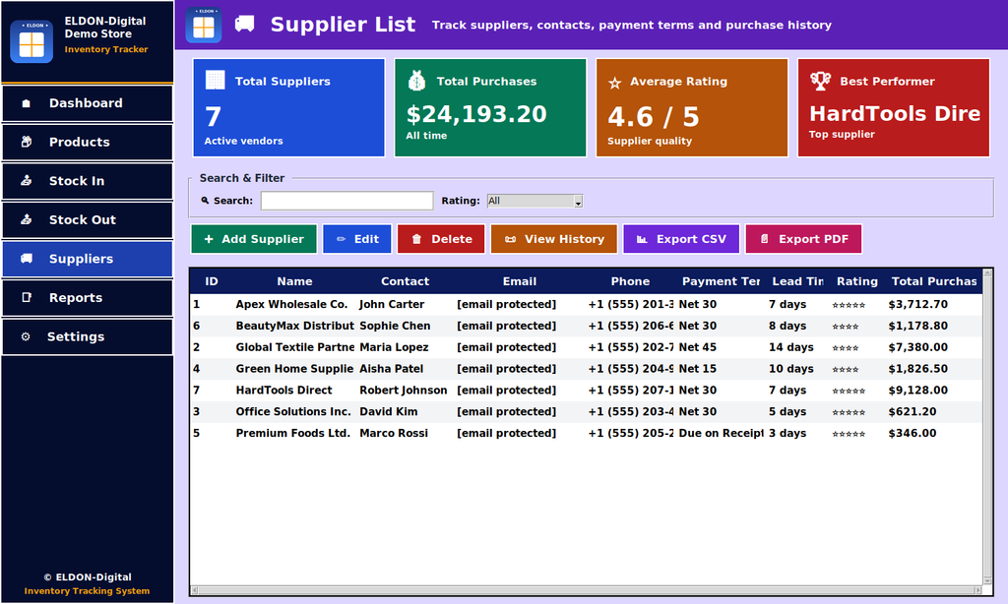Open the Reports section
Image resolution: width=1008 pixels, height=604 pixels.
(88, 297)
